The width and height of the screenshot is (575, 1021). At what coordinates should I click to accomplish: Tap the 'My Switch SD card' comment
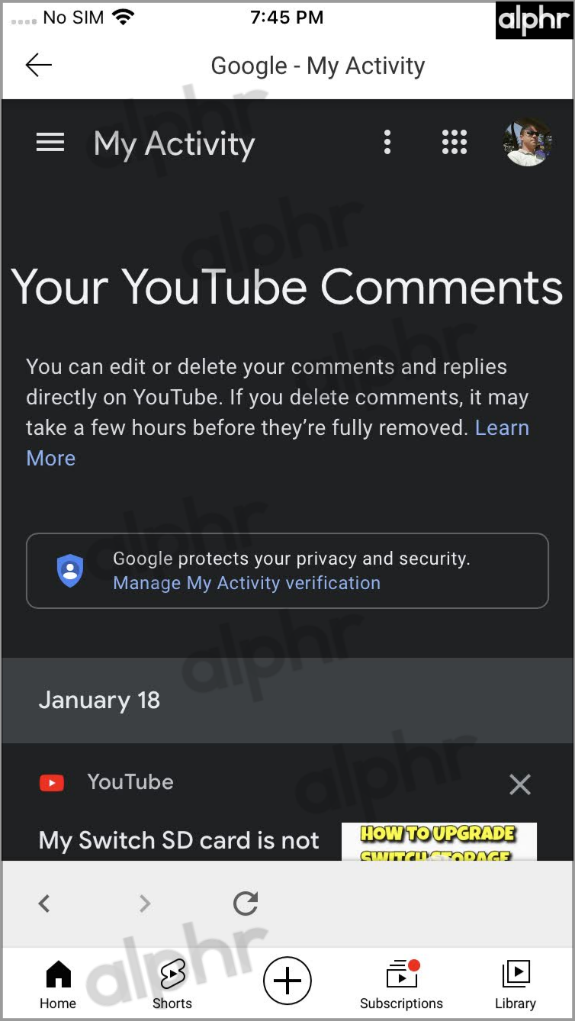[178, 841]
